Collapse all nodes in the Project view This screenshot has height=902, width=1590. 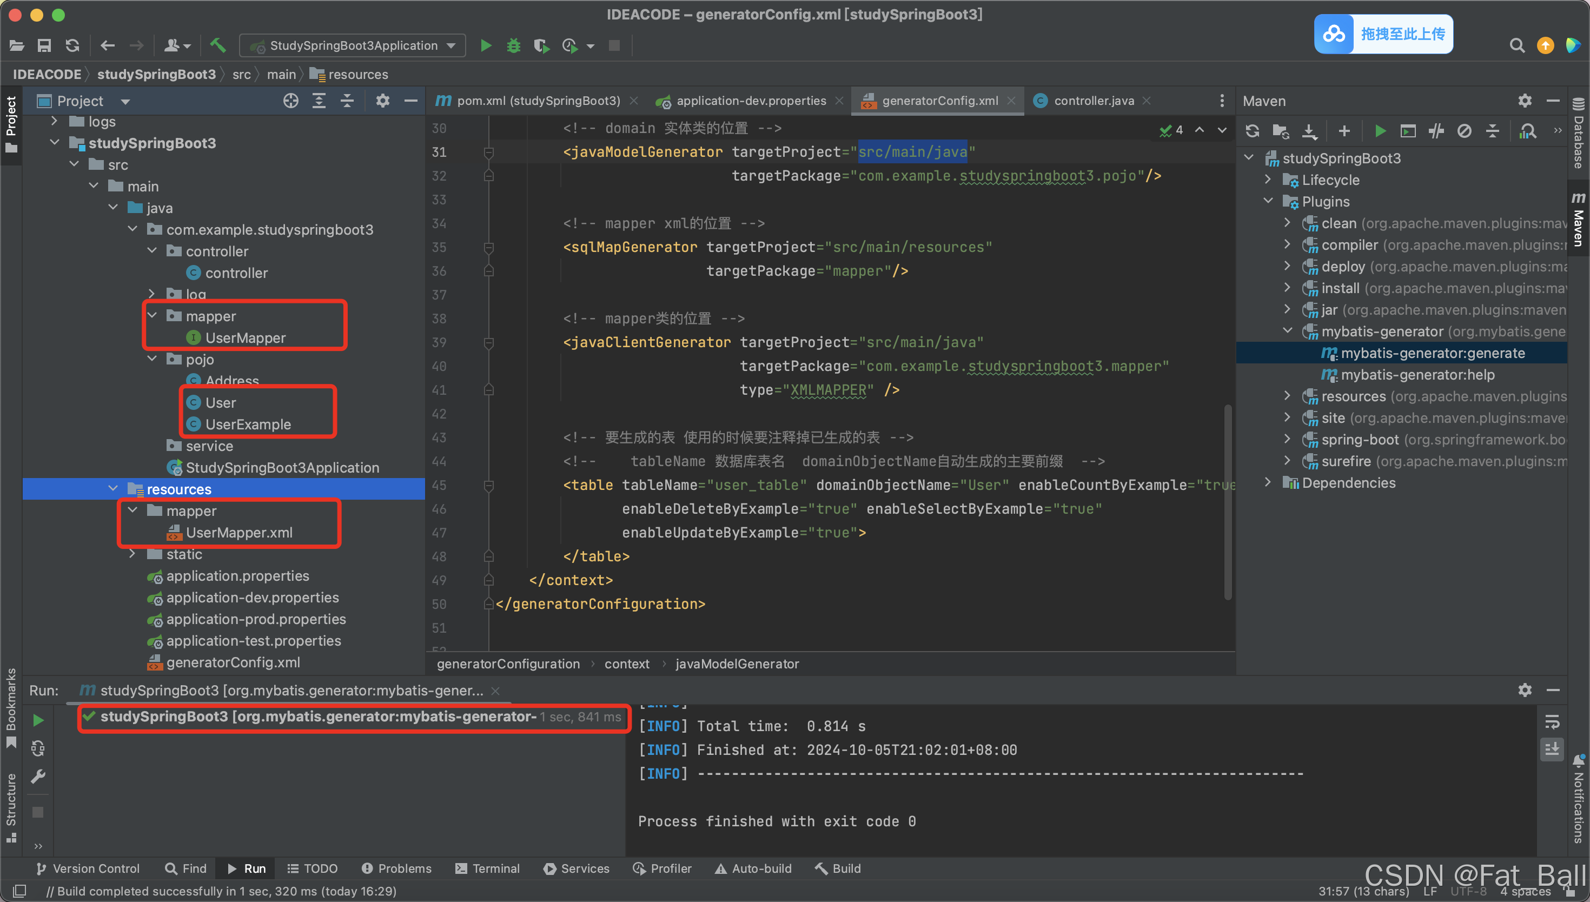click(x=348, y=101)
